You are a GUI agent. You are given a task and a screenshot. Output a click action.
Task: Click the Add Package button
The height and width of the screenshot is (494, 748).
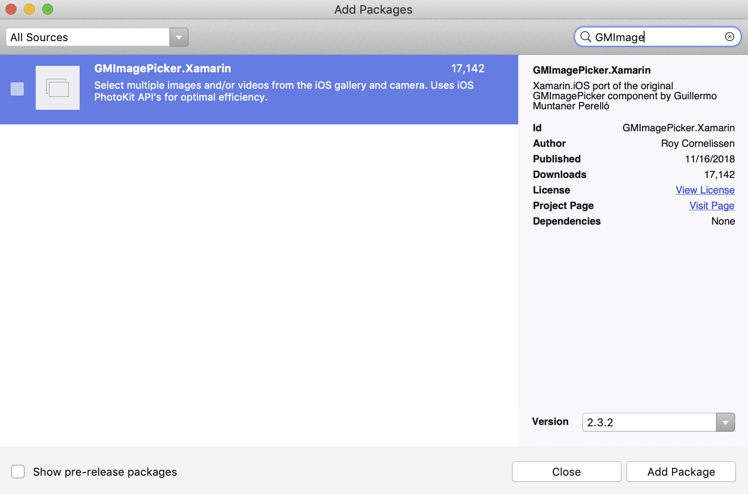click(x=681, y=472)
